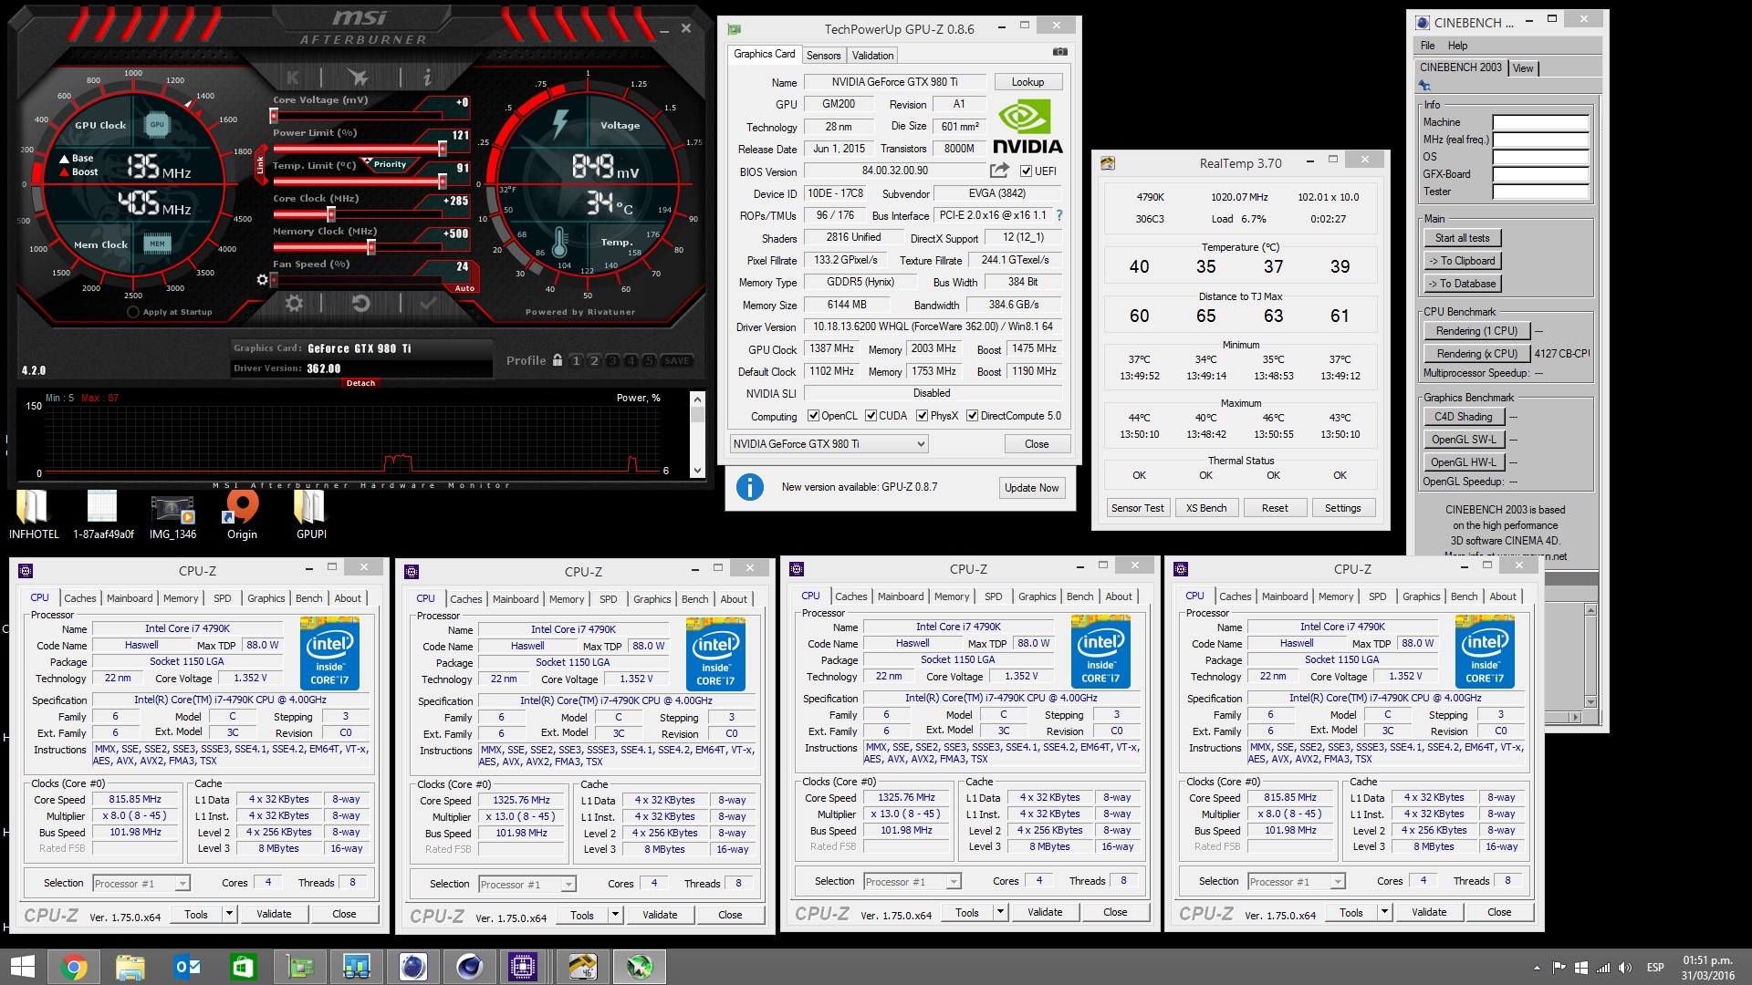Open Processor #1 selection in fourth CPU-Z
Screen dimensions: 1752x985
tap(1296, 881)
